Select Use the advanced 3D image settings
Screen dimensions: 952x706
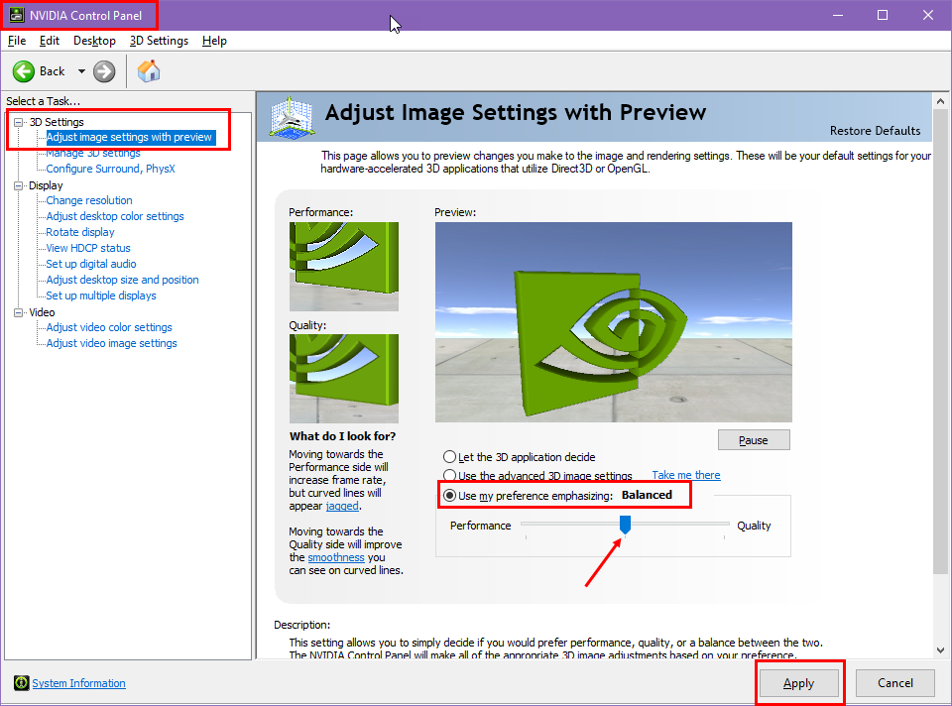tap(450, 475)
